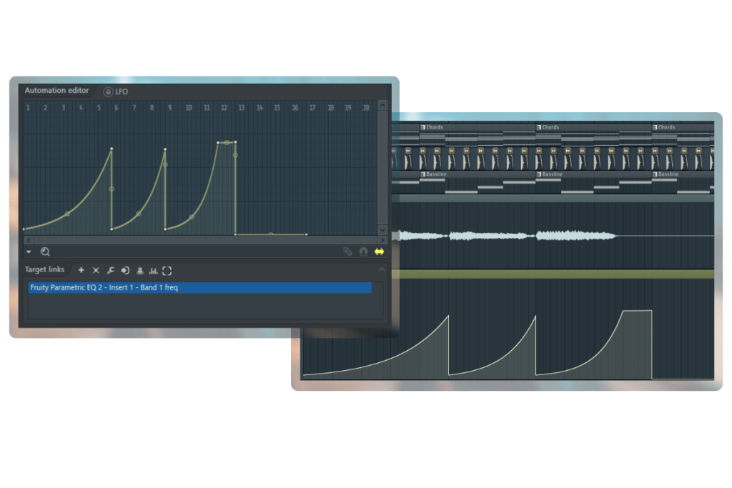The image size is (732, 488).
Task: Click the Bassline clip name header
Action: click(x=435, y=174)
